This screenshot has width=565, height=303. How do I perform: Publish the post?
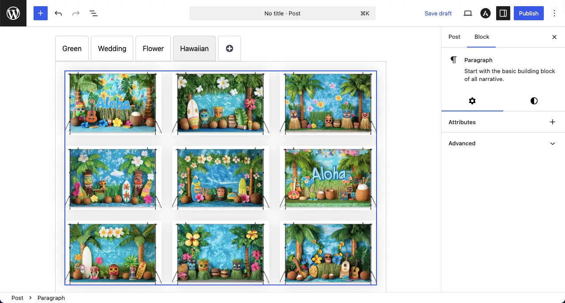(528, 13)
